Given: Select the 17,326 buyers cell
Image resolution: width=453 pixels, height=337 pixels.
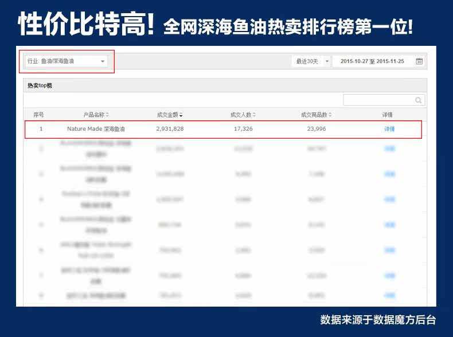Looking at the screenshot, I should pyautogui.click(x=243, y=129).
